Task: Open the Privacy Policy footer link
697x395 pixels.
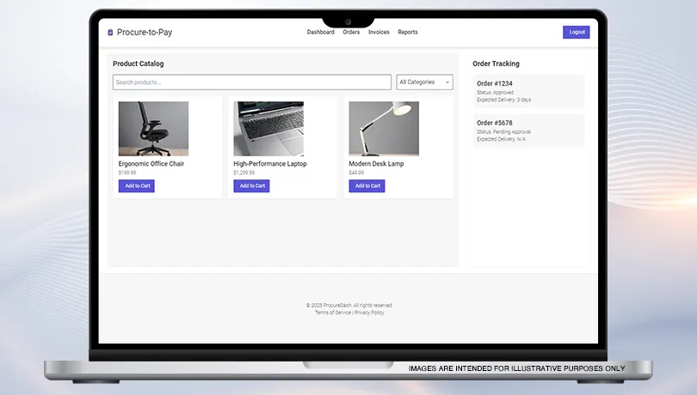Action: (369, 313)
